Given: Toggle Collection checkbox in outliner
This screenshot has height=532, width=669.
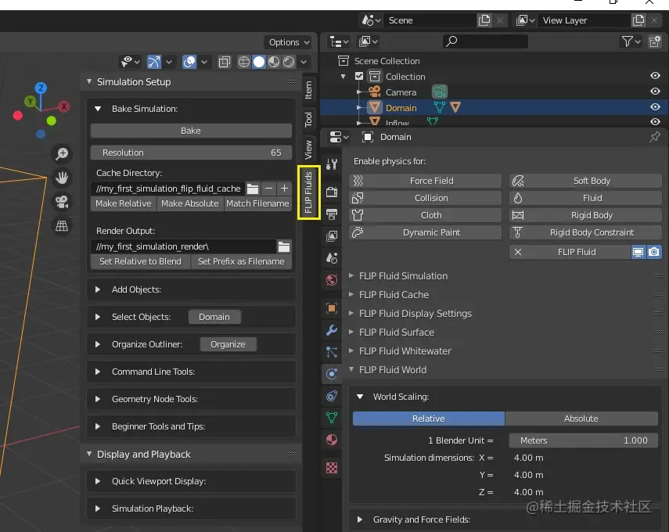Looking at the screenshot, I should (359, 77).
